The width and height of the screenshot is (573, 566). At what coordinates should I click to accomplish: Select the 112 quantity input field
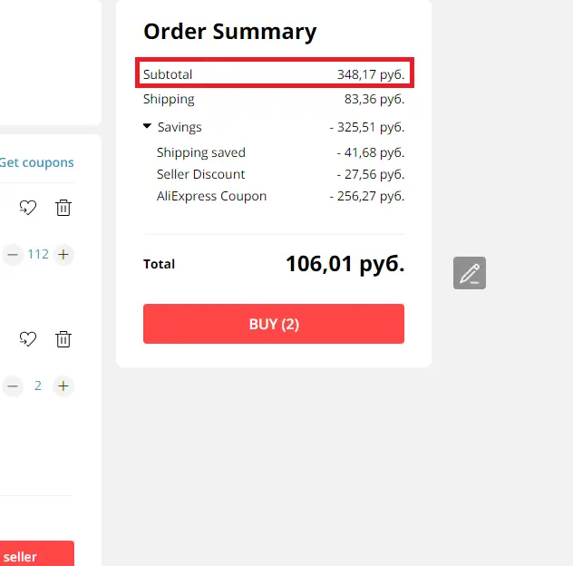tap(38, 254)
